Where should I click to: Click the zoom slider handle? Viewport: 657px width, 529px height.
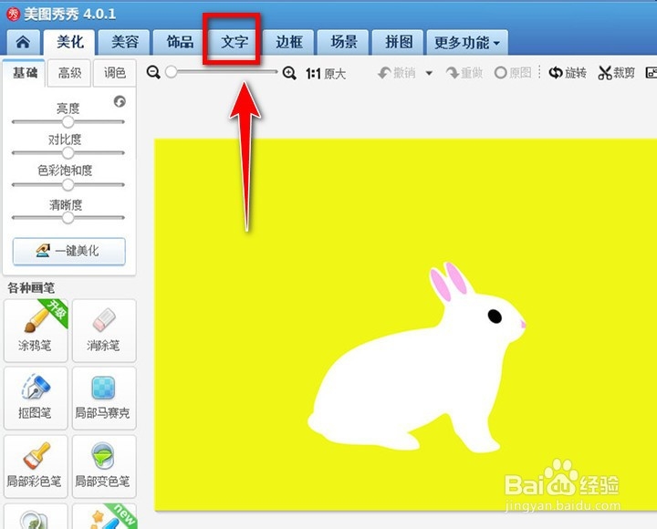(x=171, y=72)
